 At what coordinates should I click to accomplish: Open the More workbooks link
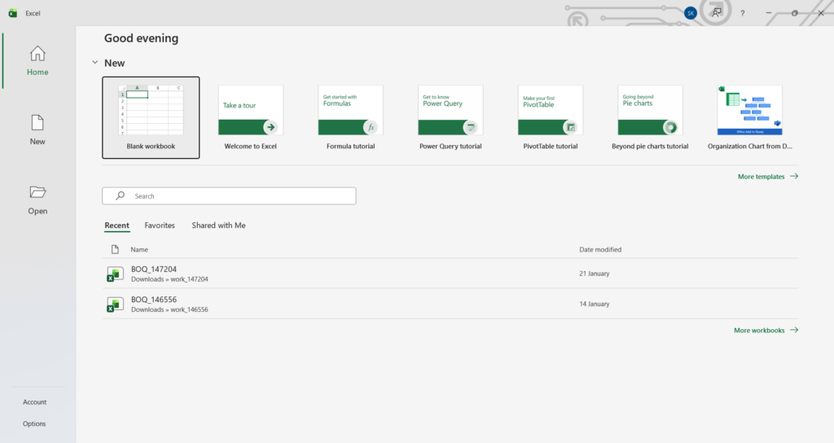pyautogui.click(x=766, y=331)
